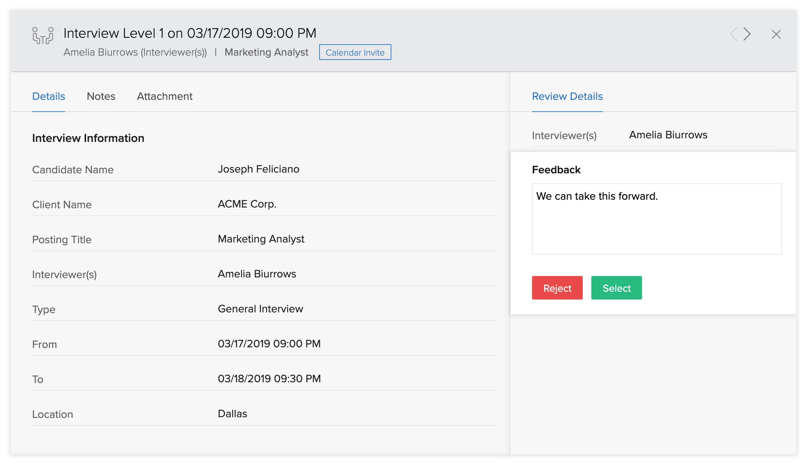This screenshot has height=465, width=807.
Task: Go to previous interview record arrow
Action: point(733,34)
